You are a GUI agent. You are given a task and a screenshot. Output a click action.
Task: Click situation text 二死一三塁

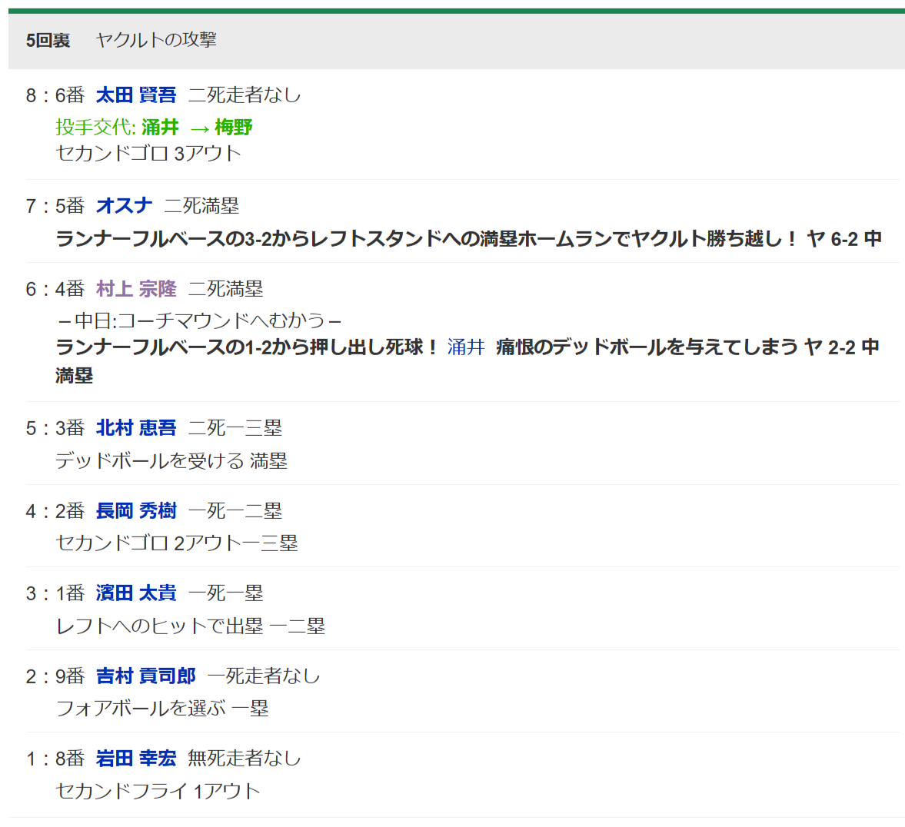click(235, 427)
